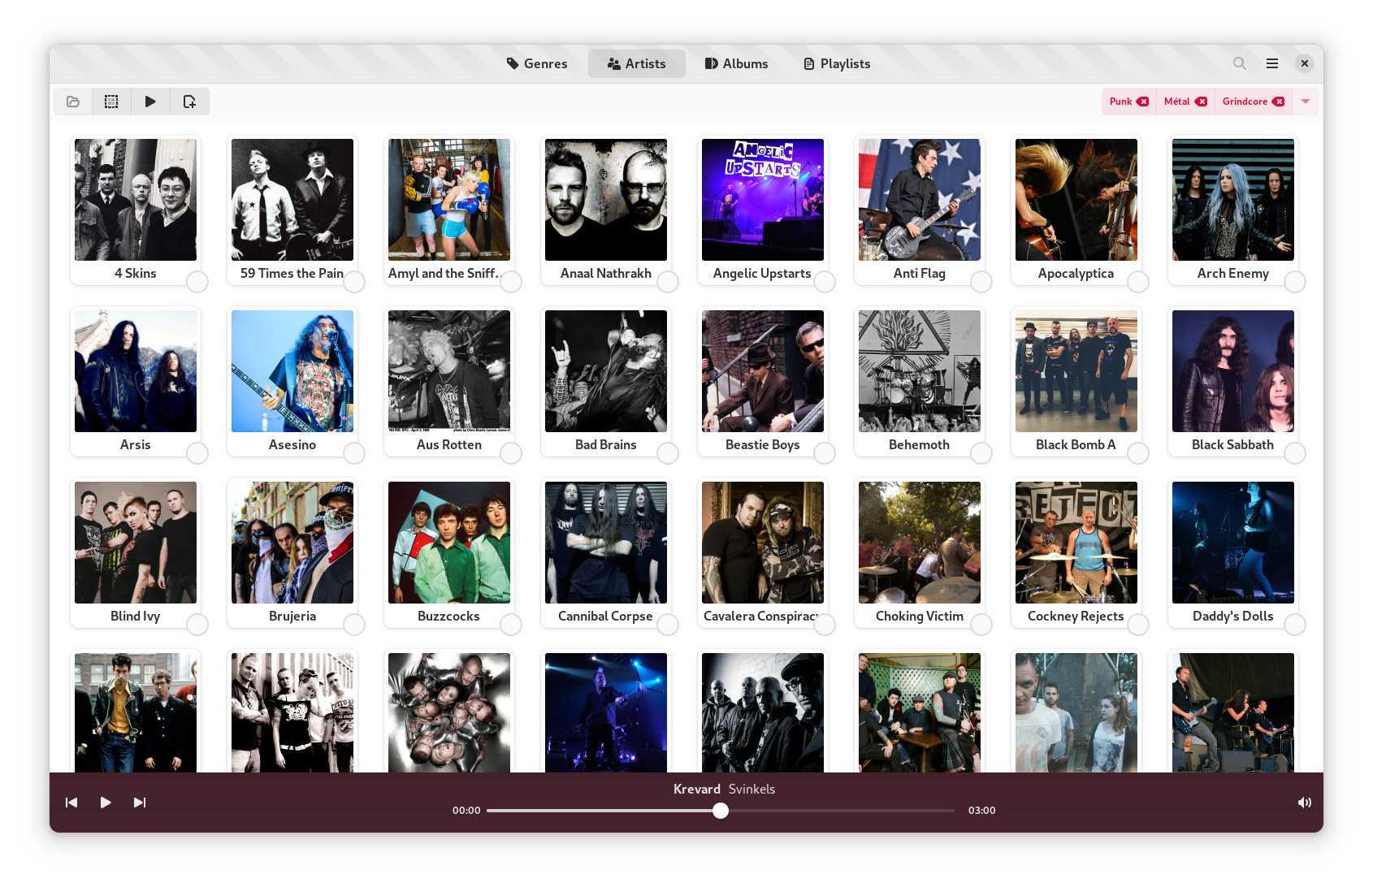Select the 59 Times the Pain checkbox

(x=354, y=282)
